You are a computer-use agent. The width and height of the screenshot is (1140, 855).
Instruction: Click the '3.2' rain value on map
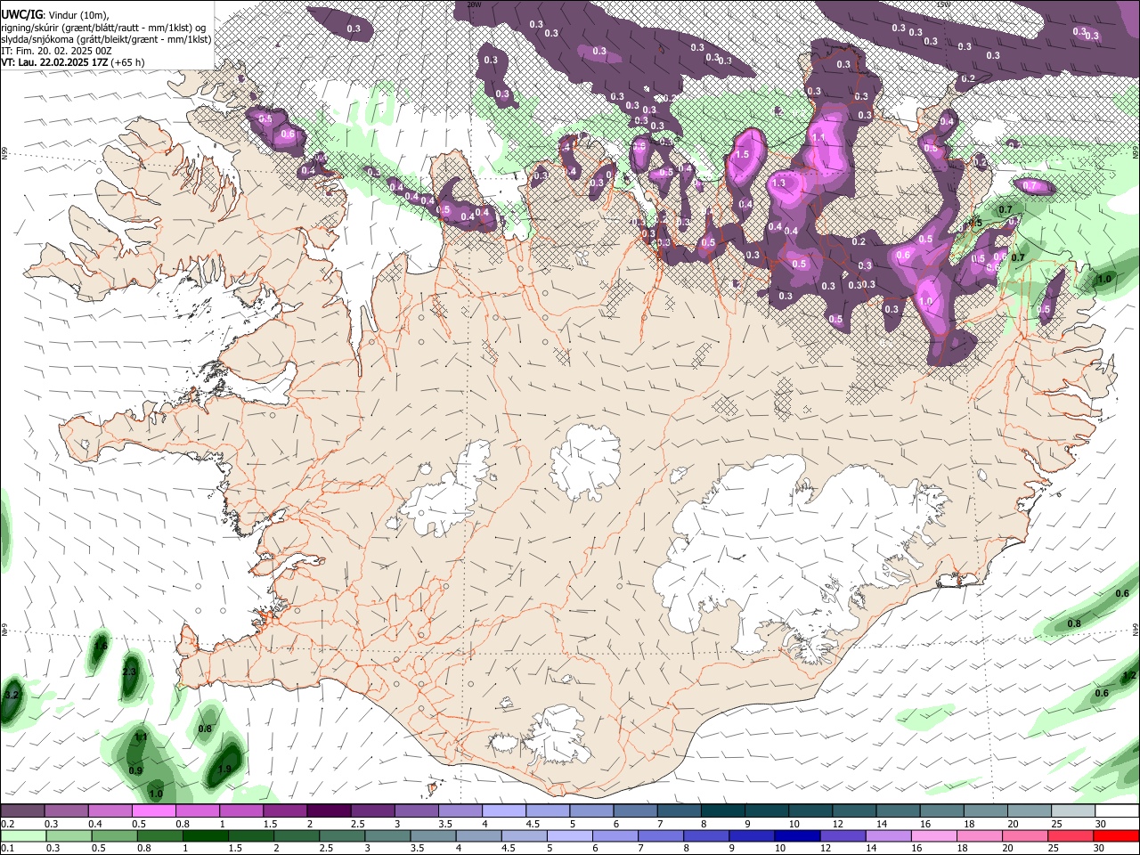(12, 694)
